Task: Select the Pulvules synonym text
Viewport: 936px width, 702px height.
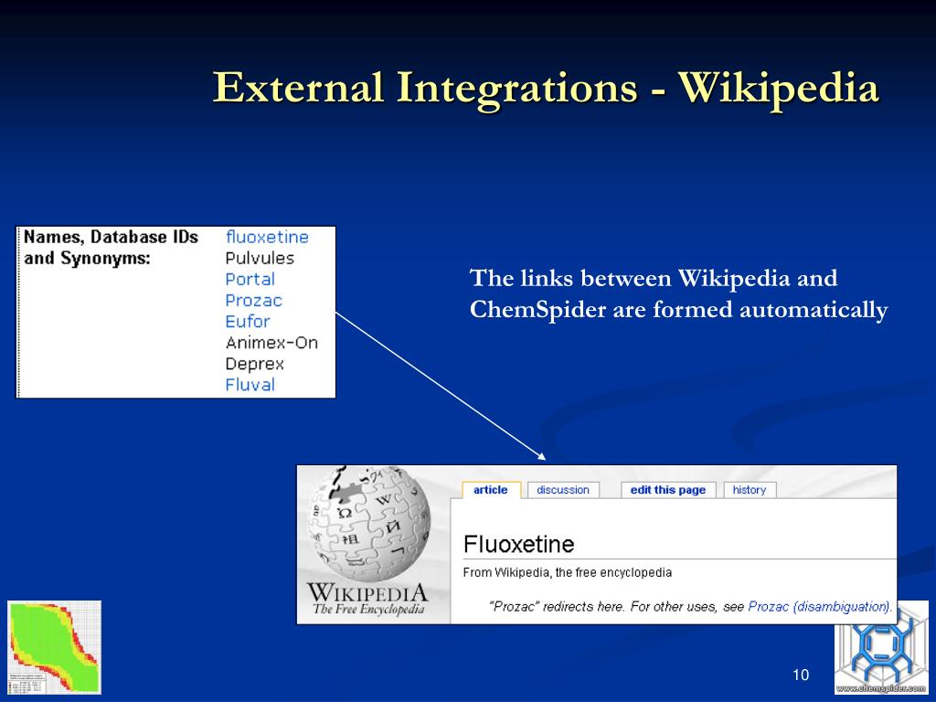Action: (x=260, y=258)
